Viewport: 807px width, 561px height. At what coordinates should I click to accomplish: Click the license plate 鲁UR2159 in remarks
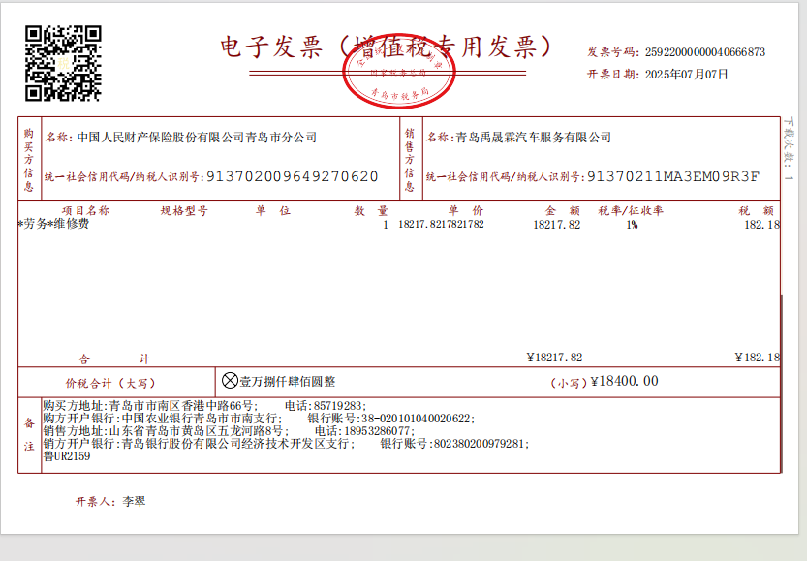[x=67, y=456]
